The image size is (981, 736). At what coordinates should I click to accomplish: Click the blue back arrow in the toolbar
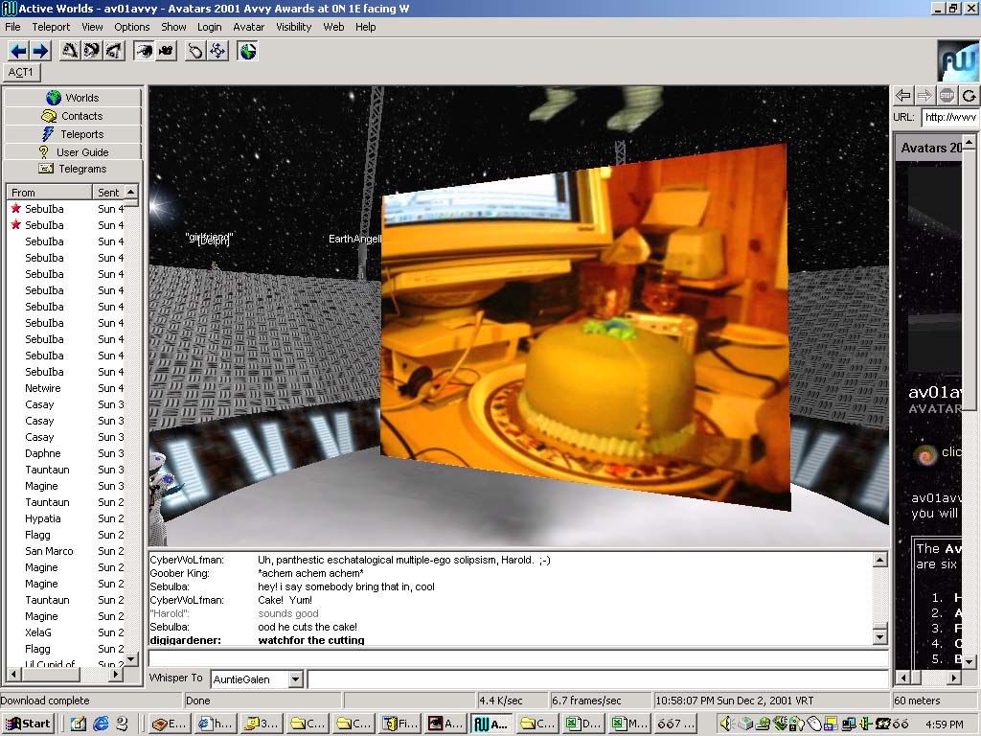(x=18, y=51)
